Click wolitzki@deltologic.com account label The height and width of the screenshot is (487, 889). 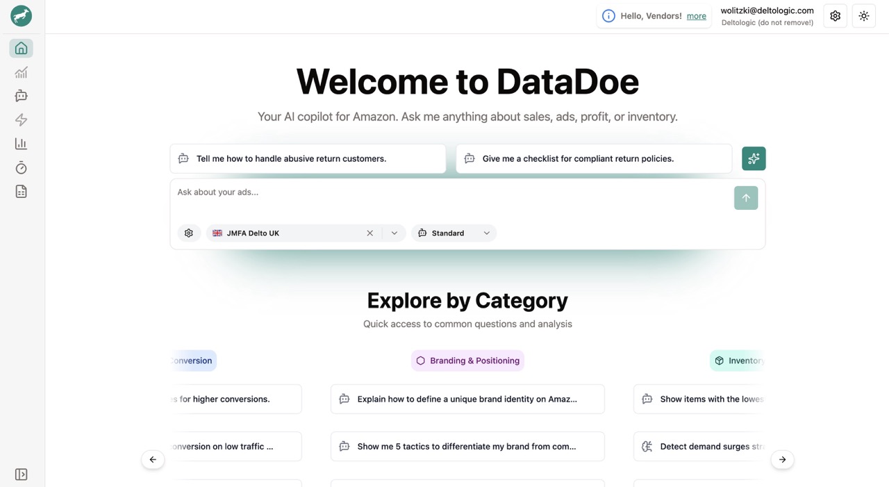coord(767,10)
